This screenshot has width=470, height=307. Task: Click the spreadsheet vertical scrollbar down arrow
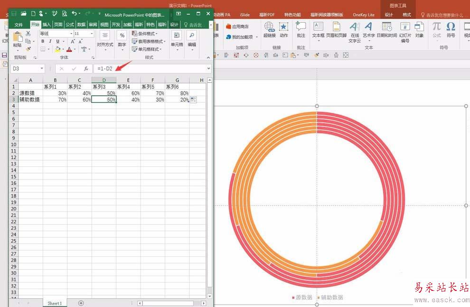click(x=209, y=296)
